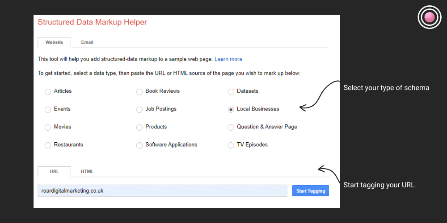447x223 pixels.
Task: Pick the Question & Answer Page option
Action: (231, 127)
